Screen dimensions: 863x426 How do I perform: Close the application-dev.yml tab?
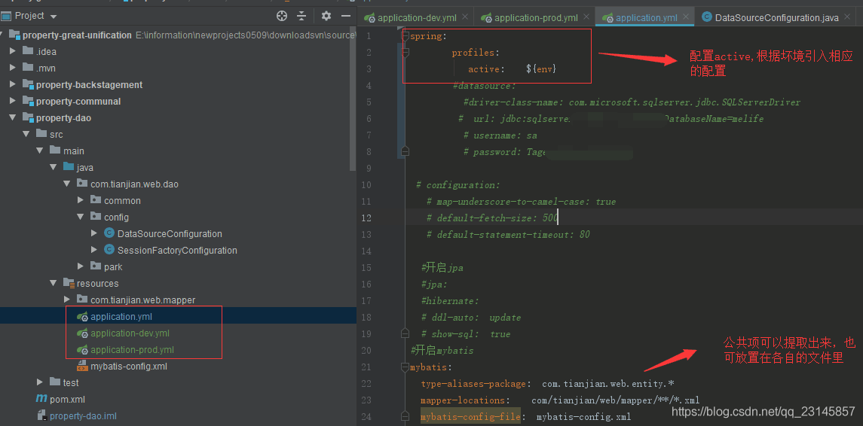pyautogui.click(x=466, y=17)
